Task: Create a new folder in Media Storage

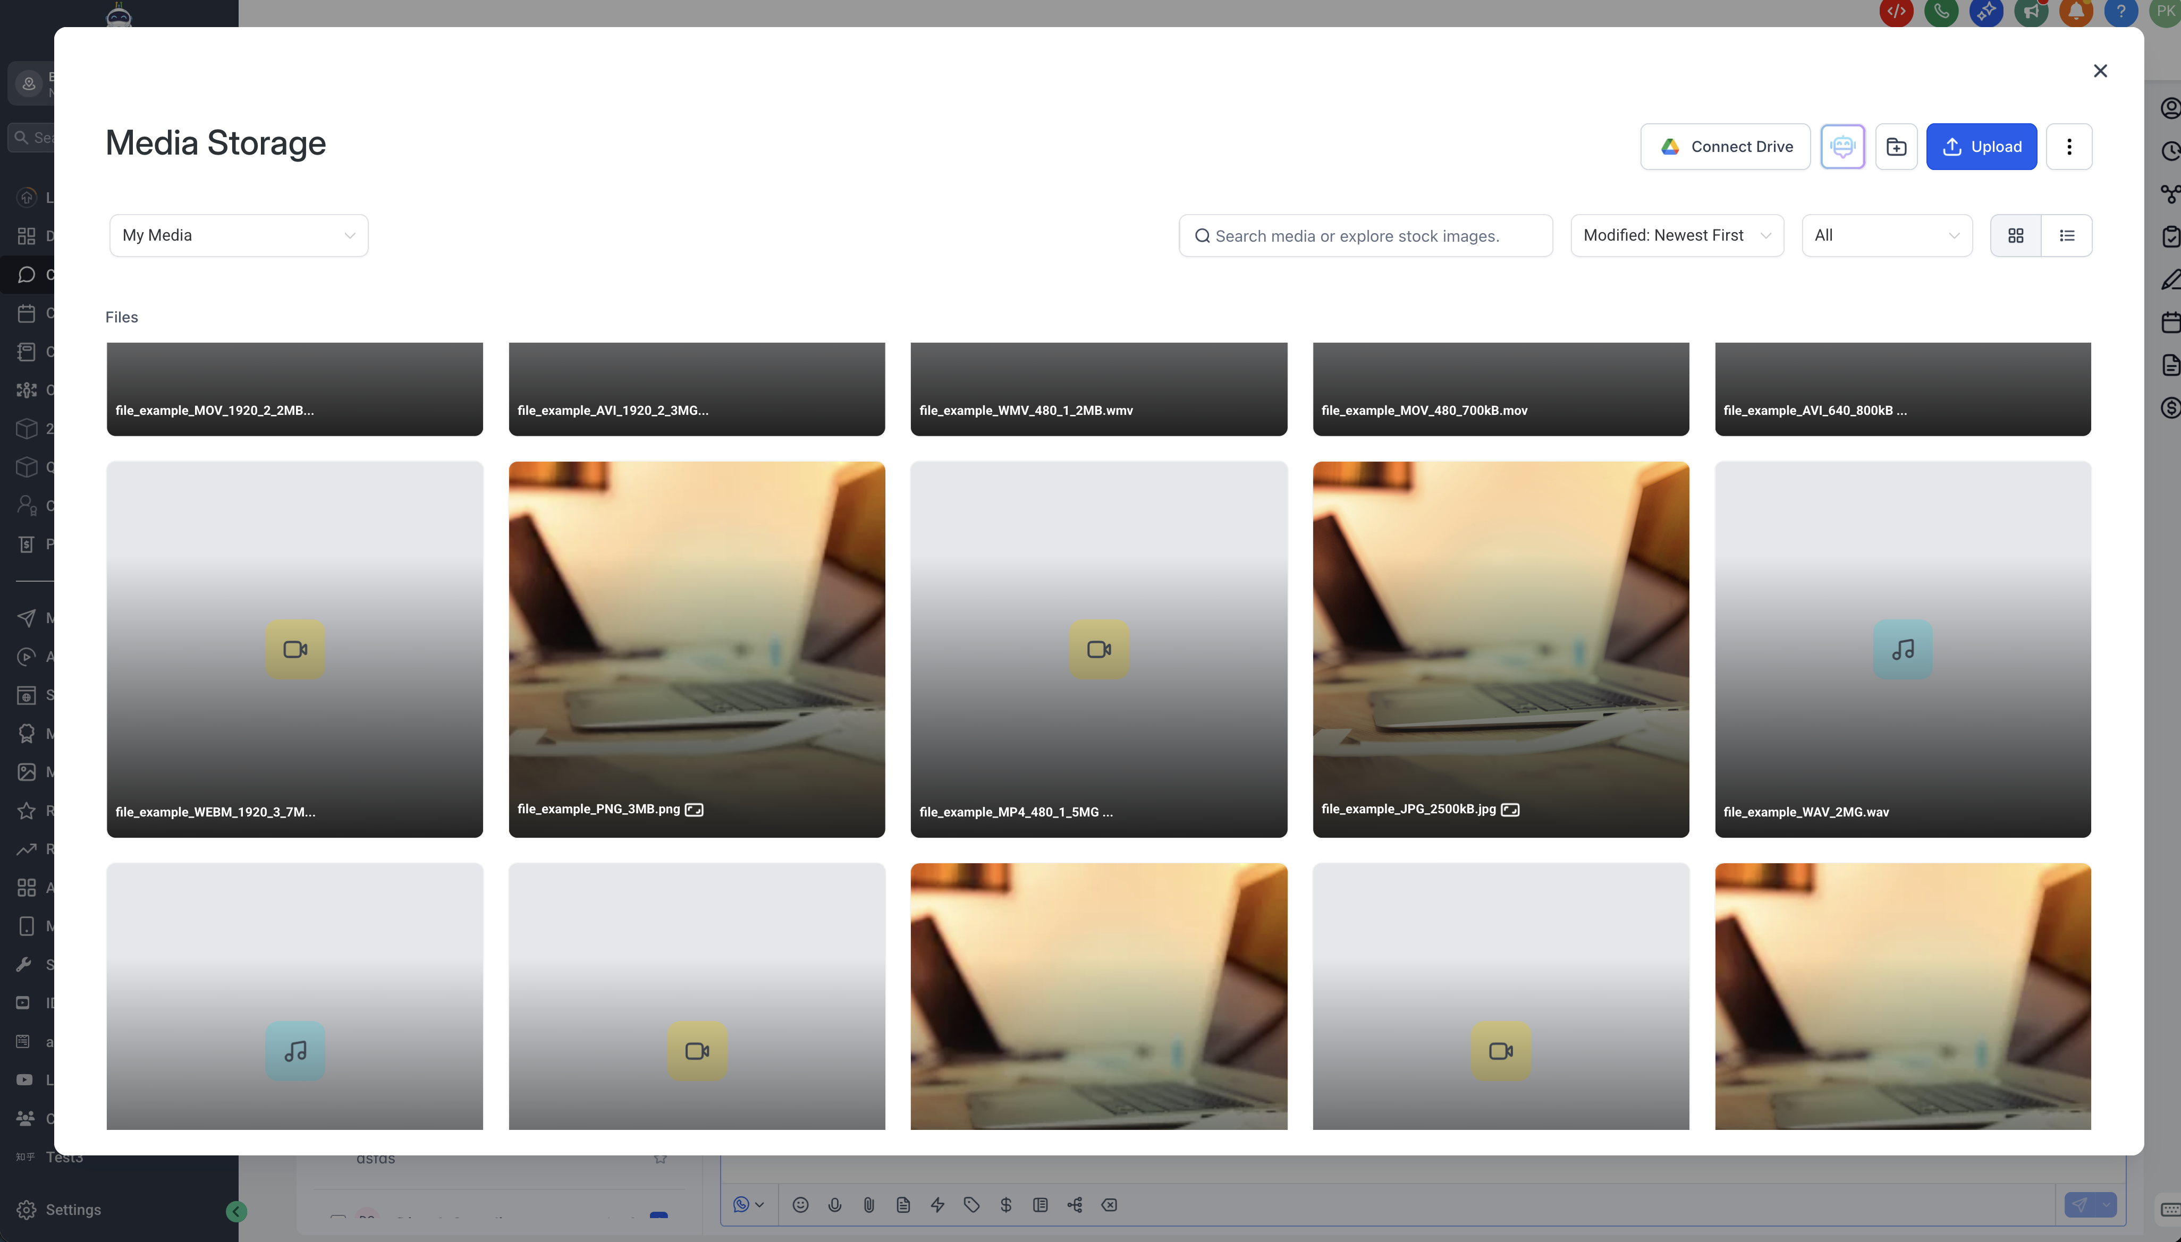Action: click(1896, 146)
